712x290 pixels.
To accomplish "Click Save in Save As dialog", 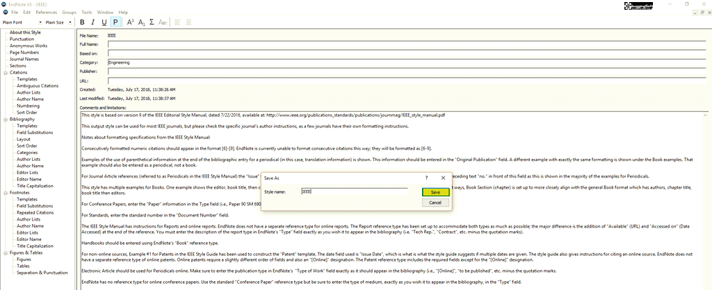I will pos(435,192).
